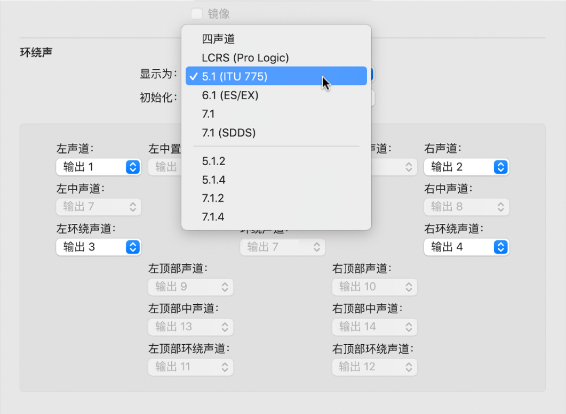Open the 左声道 output selector showing 输出 1
The width and height of the screenshot is (566, 414).
98,167
